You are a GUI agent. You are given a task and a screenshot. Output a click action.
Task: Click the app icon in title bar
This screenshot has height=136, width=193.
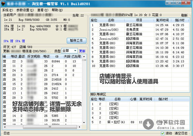3,4
